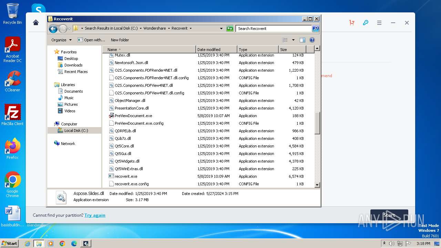Click Wondershare breadcrumb segment
The height and width of the screenshot is (248, 441).
(155, 29)
